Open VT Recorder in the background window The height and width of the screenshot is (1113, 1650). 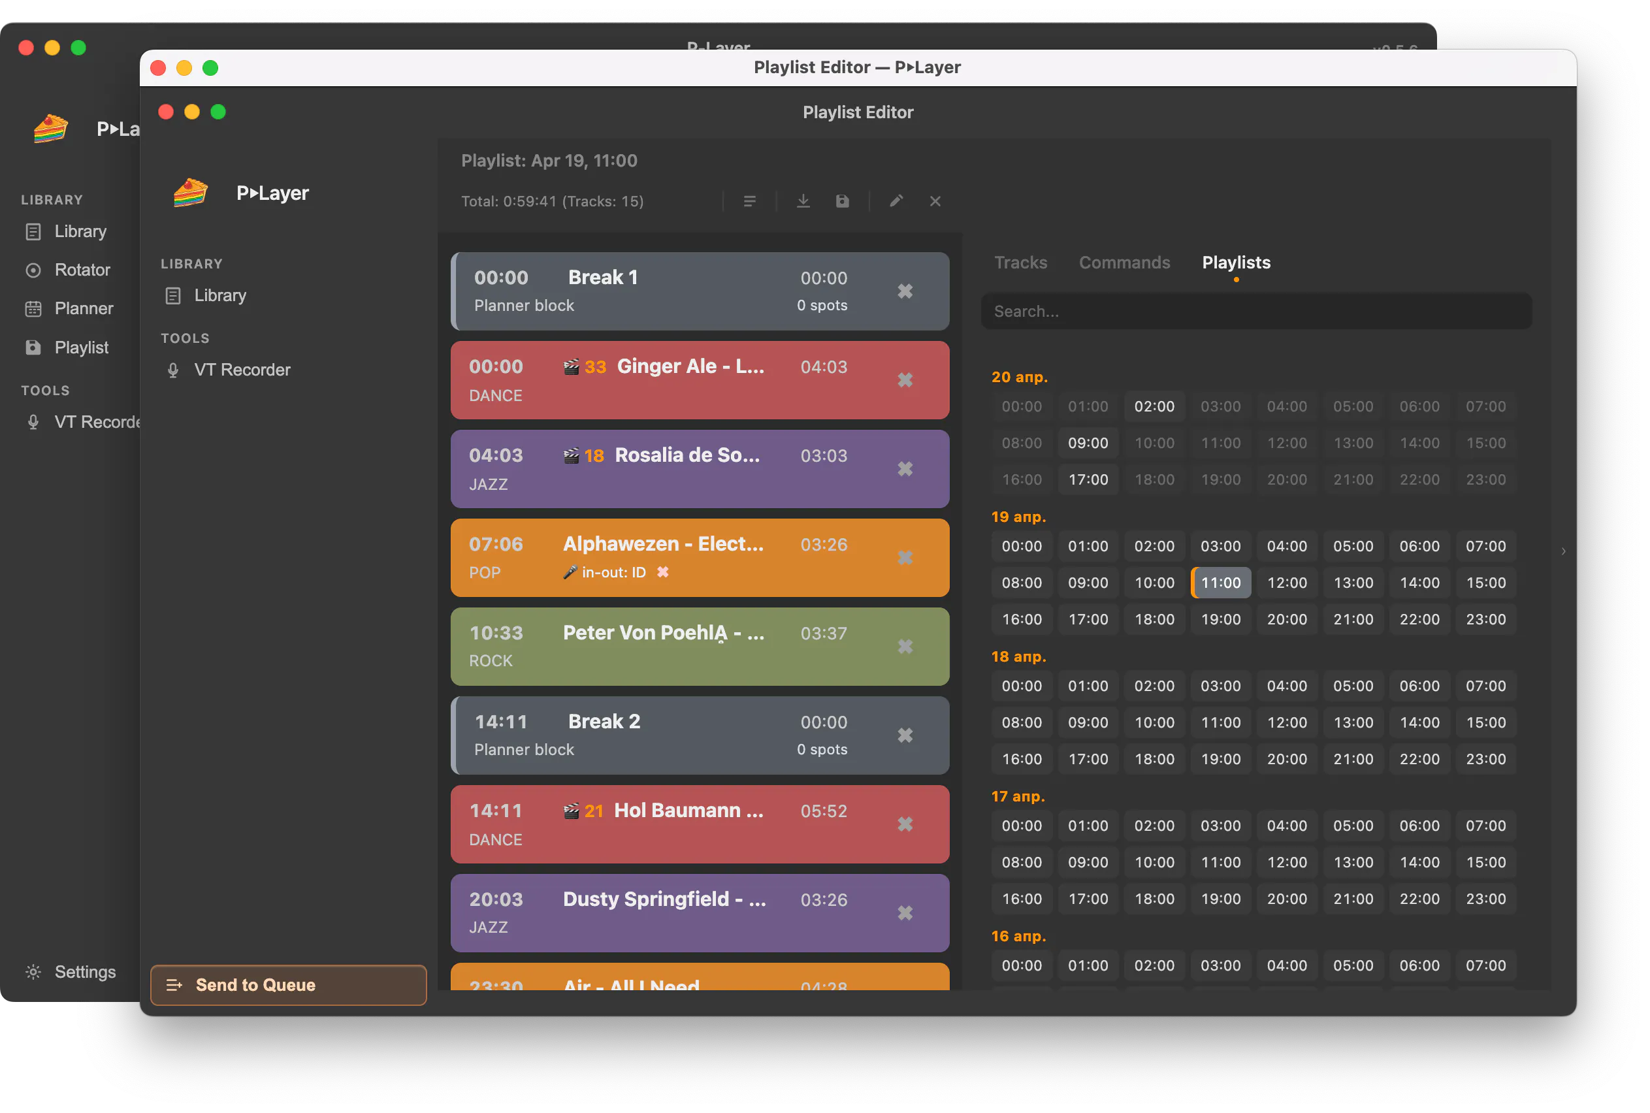click(82, 422)
